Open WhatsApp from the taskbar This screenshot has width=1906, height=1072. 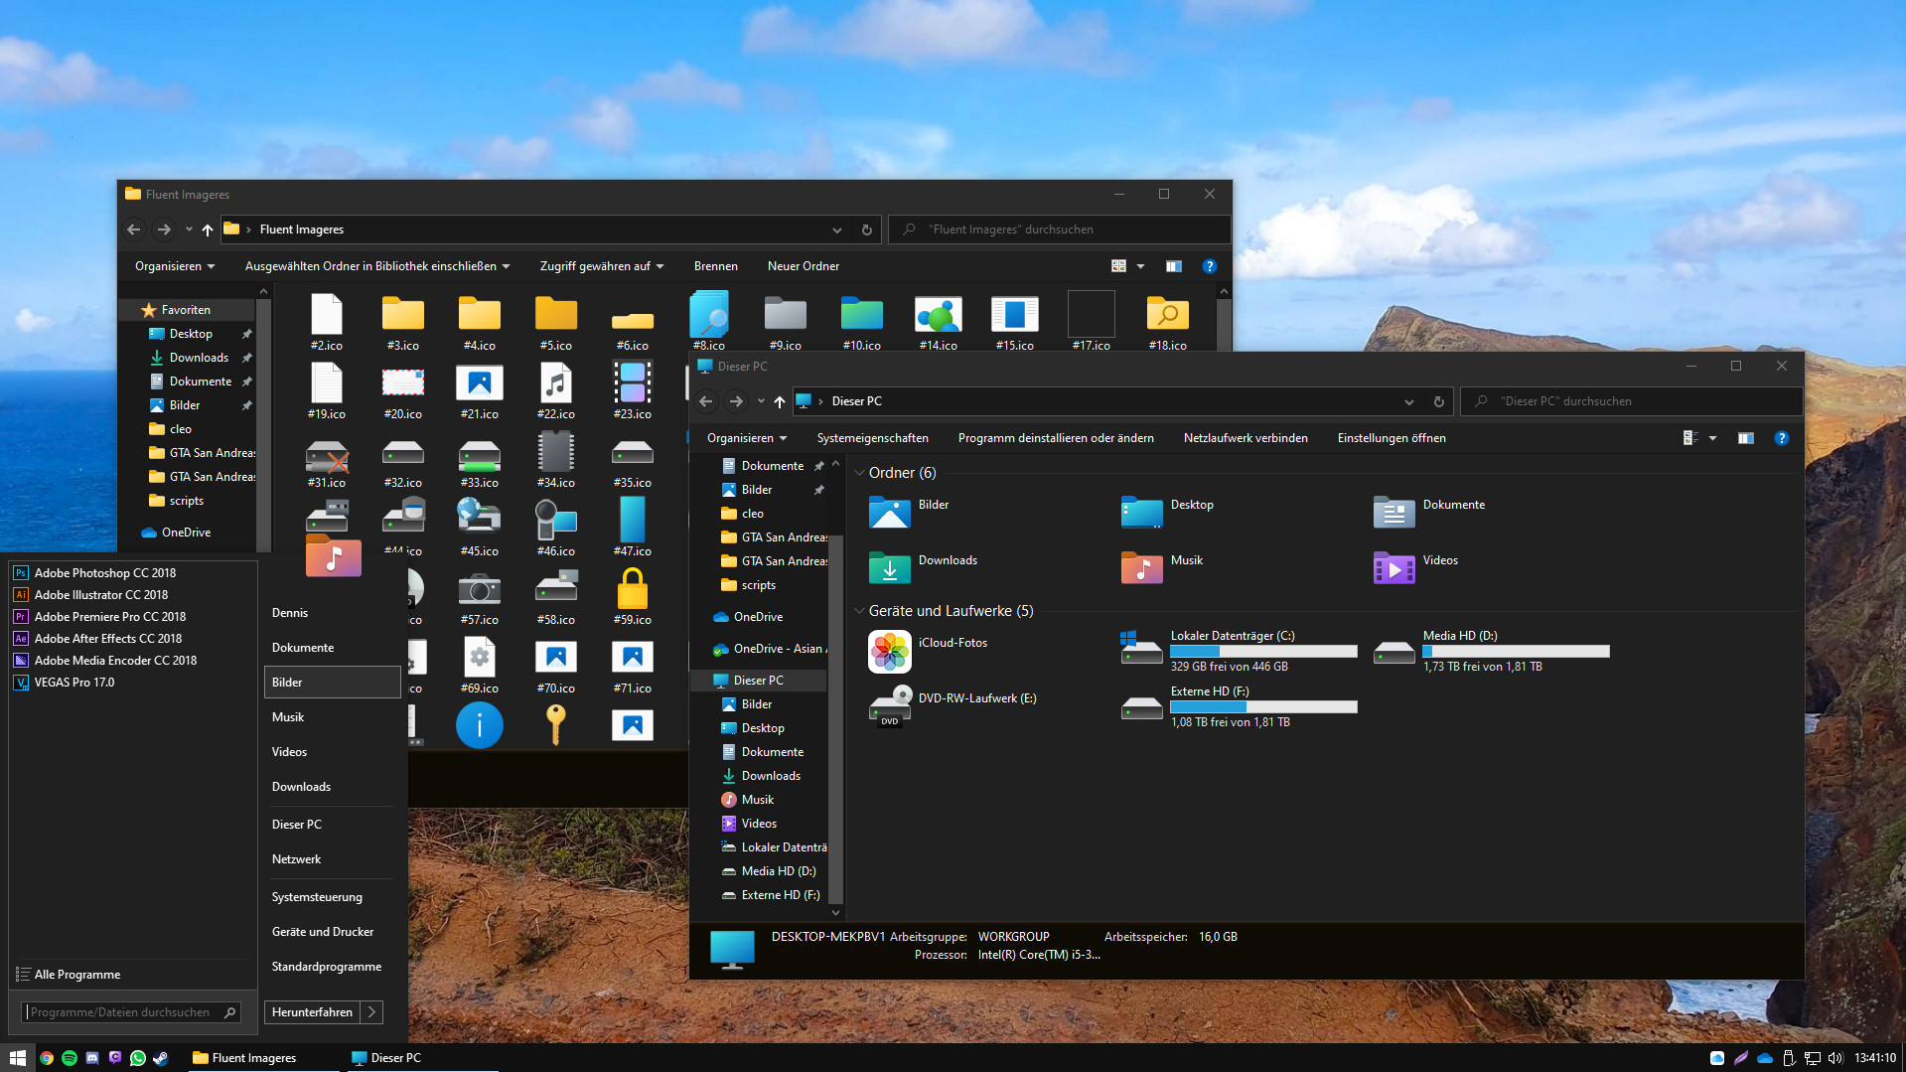pos(138,1058)
